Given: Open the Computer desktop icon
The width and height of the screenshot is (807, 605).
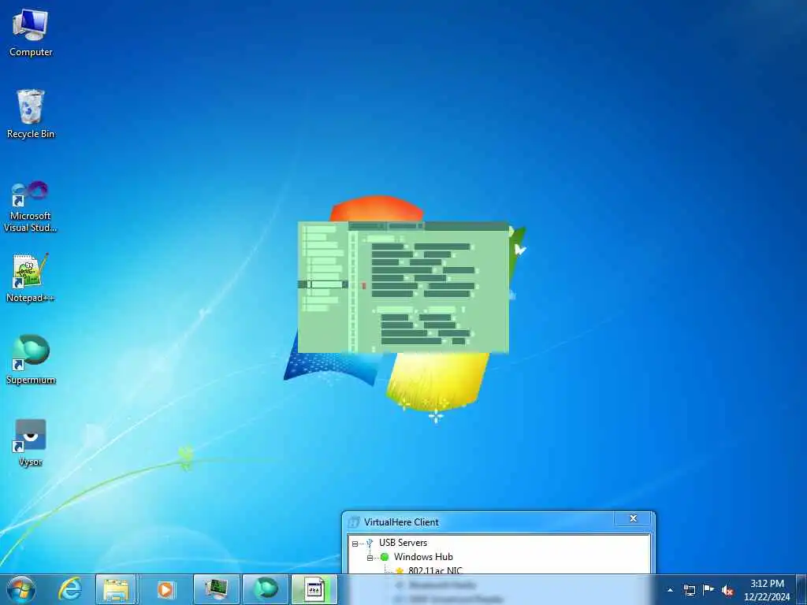Looking at the screenshot, I should point(31,32).
